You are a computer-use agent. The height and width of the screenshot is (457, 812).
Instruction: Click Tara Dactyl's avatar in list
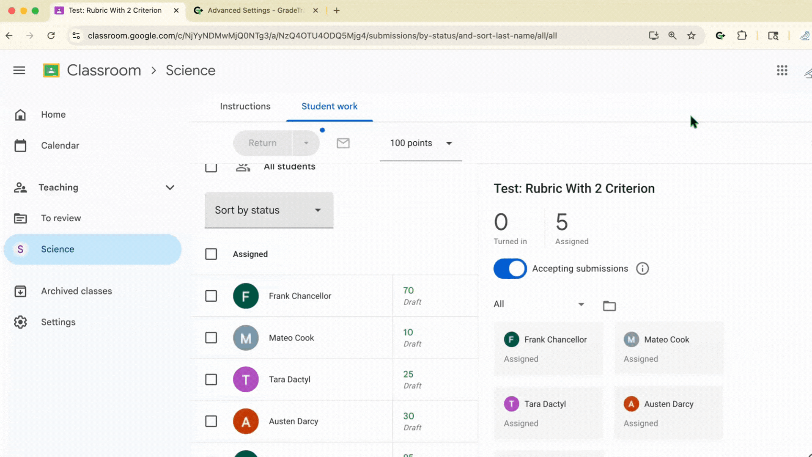pyautogui.click(x=246, y=380)
